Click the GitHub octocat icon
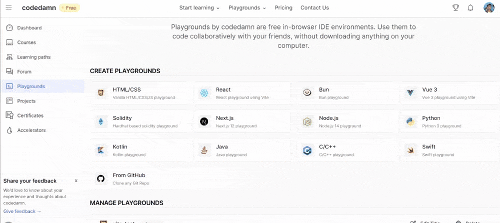 coord(101,178)
